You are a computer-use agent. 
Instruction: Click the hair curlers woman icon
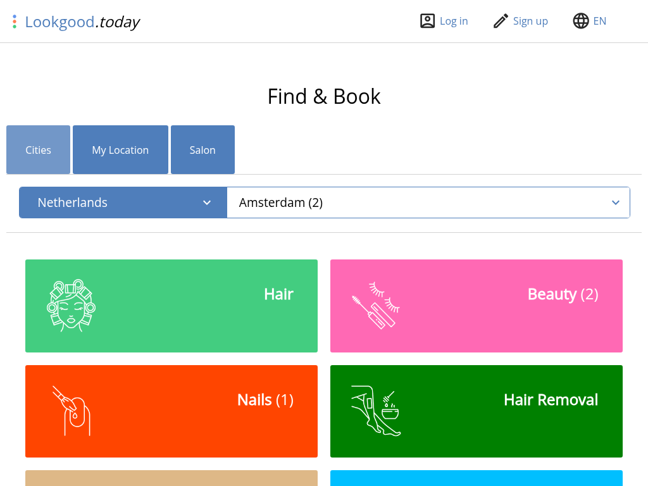tap(71, 305)
